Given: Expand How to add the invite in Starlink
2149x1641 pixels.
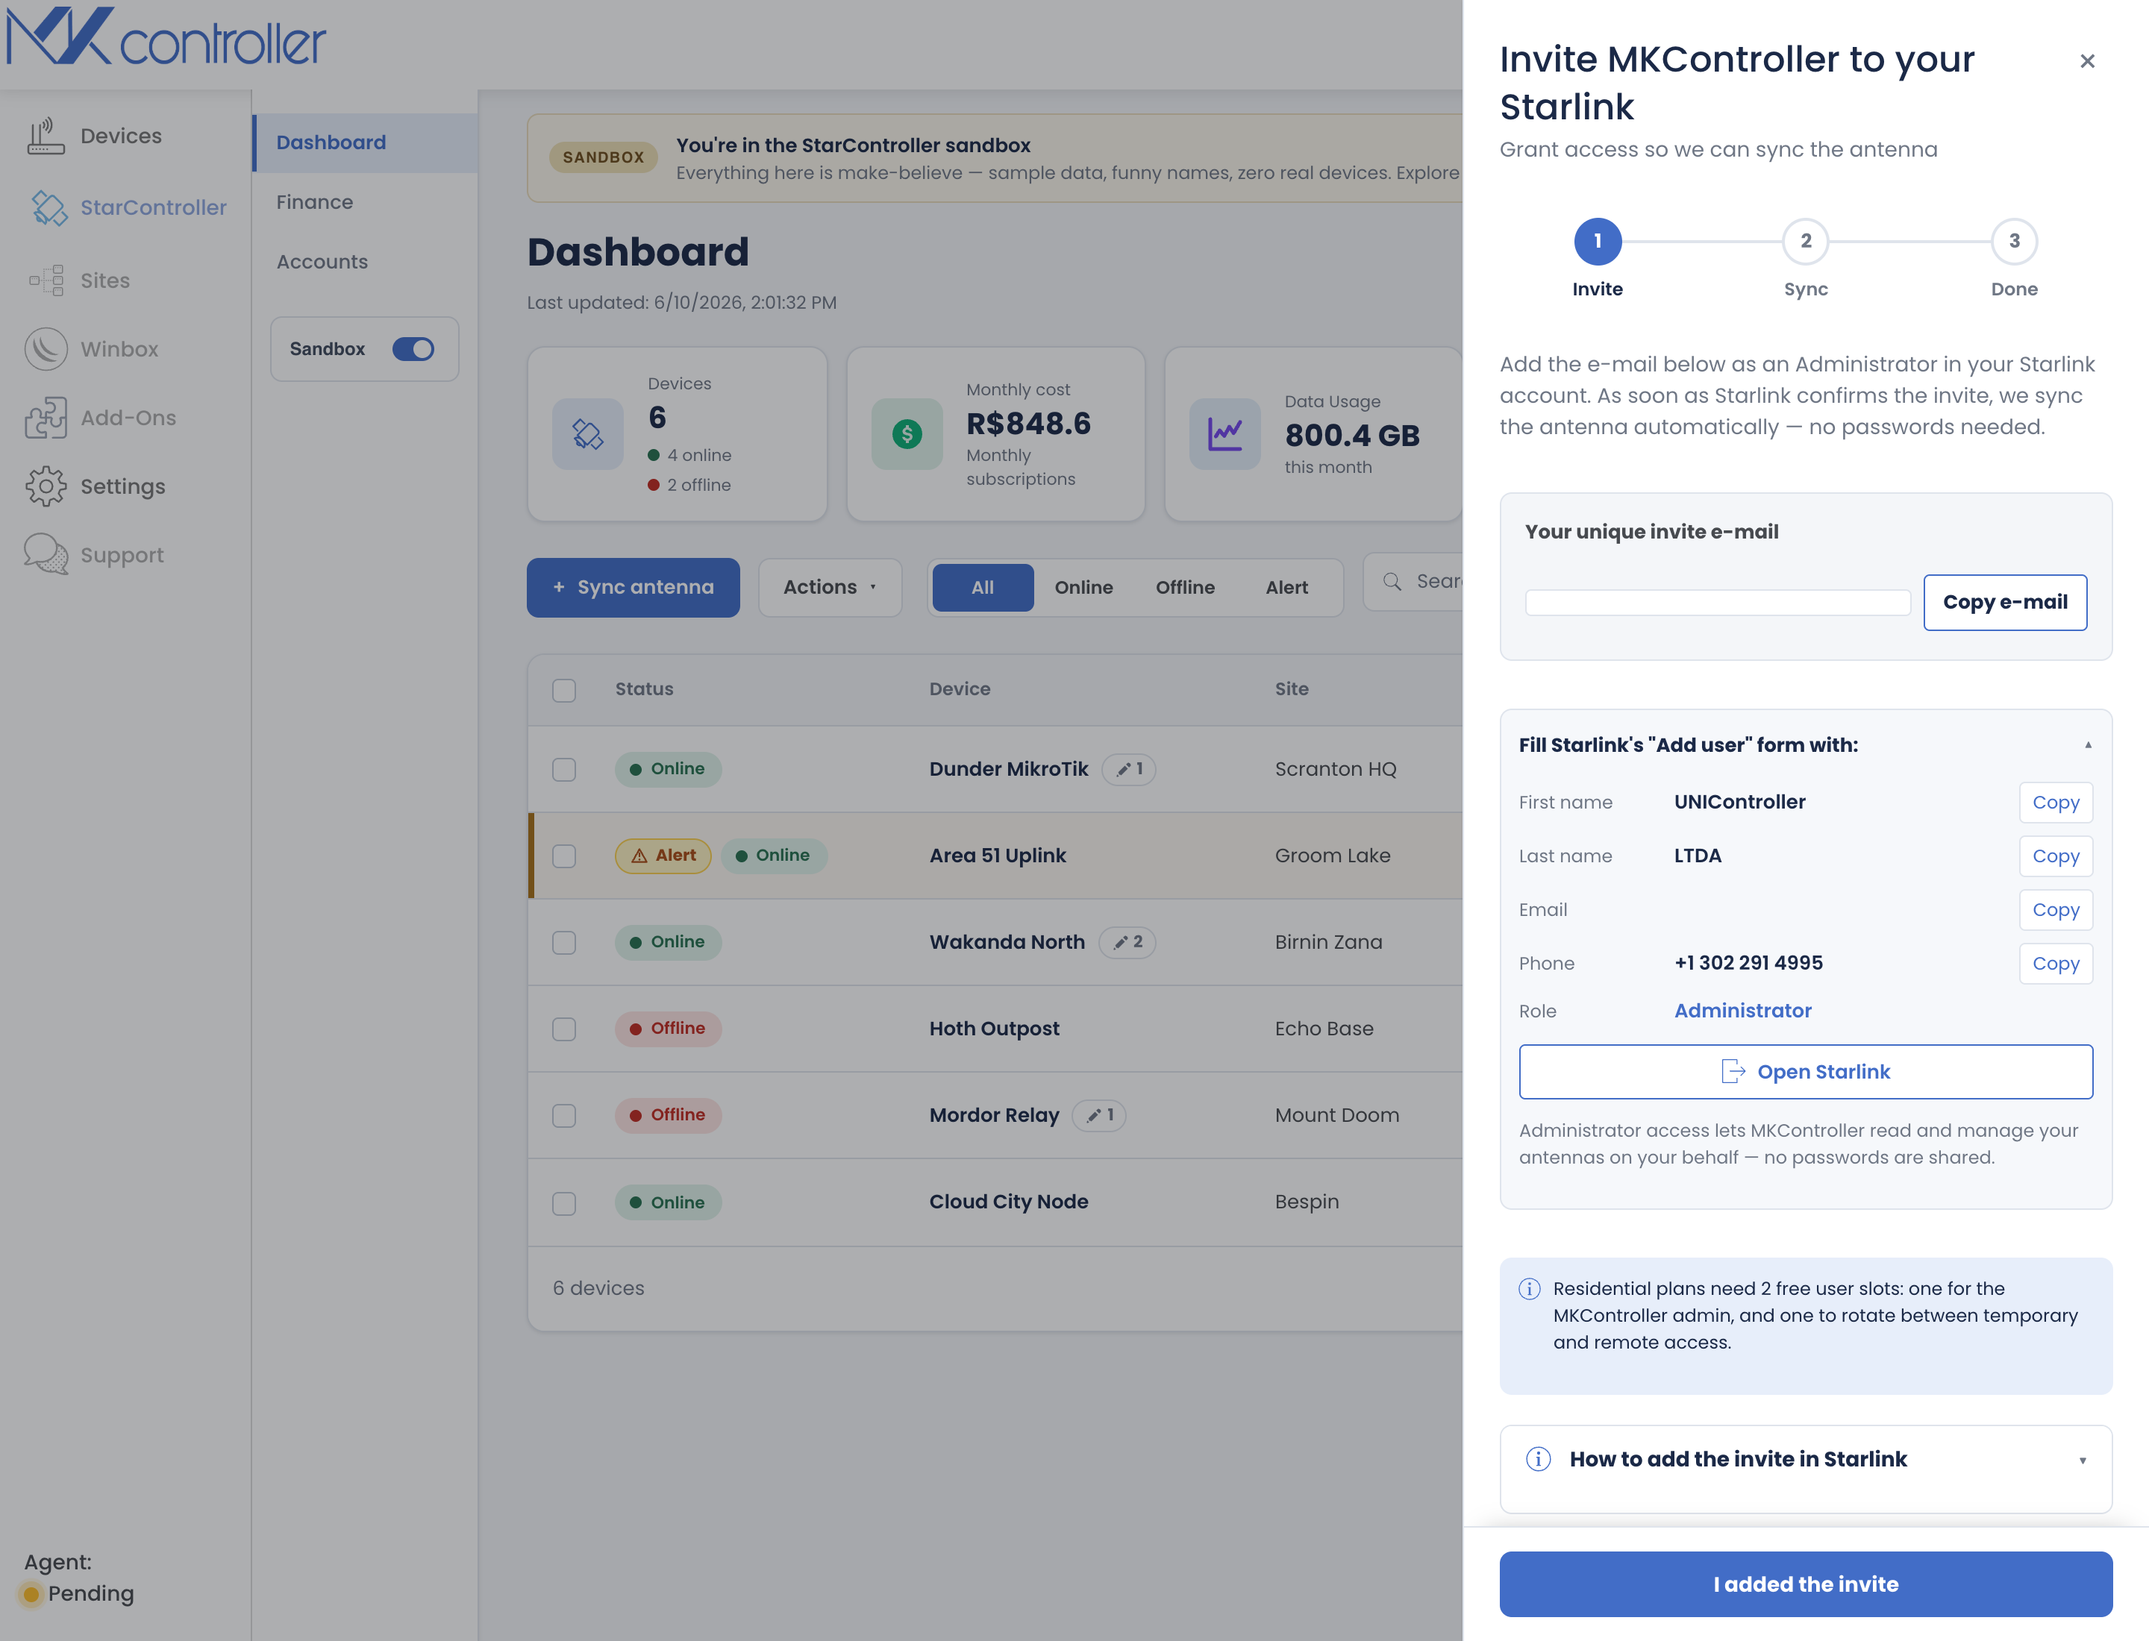Looking at the screenshot, I should 1805,1458.
